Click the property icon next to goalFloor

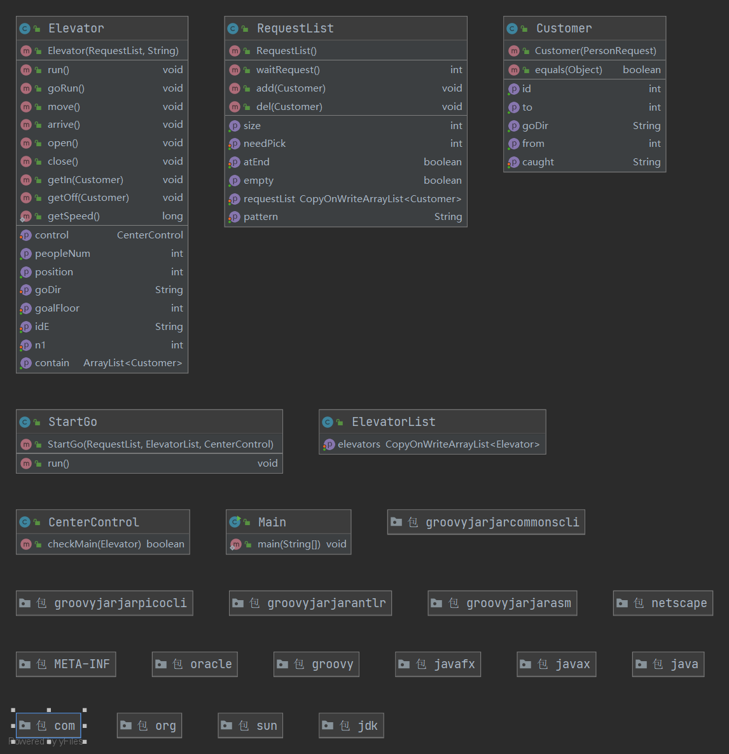point(26,309)
